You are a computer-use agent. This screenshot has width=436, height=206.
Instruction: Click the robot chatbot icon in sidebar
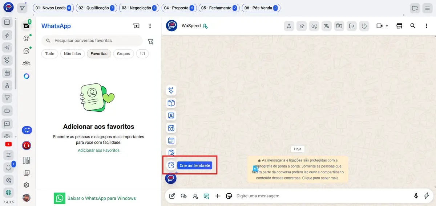pos(7,110)
